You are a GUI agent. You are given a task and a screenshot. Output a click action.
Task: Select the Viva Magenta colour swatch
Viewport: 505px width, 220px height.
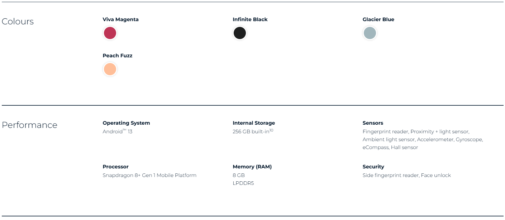[110, 33]
